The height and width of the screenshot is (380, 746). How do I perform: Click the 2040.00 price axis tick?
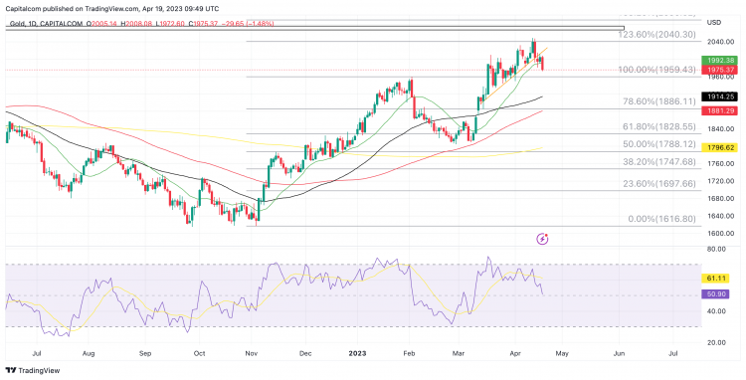click(x=721, y=42)
